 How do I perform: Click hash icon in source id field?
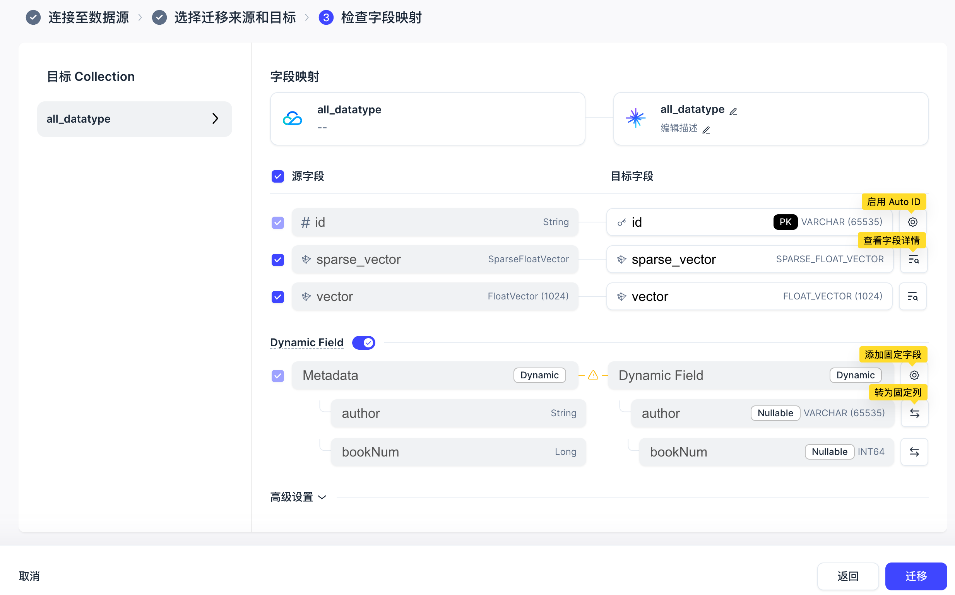(305, 222)
